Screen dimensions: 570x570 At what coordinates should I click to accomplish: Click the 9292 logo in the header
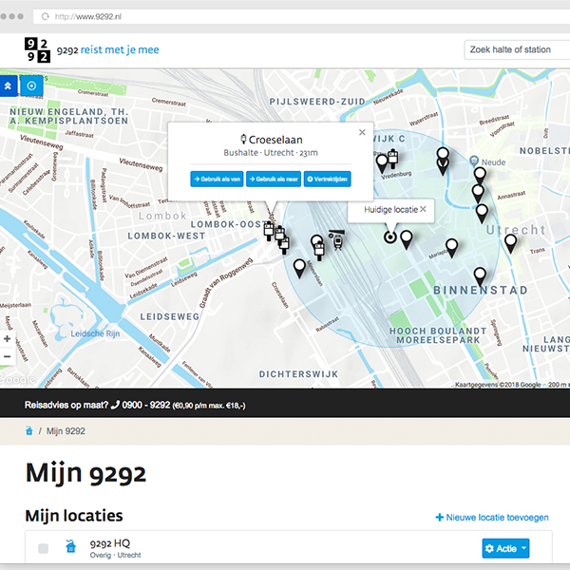tap(37, 49)
